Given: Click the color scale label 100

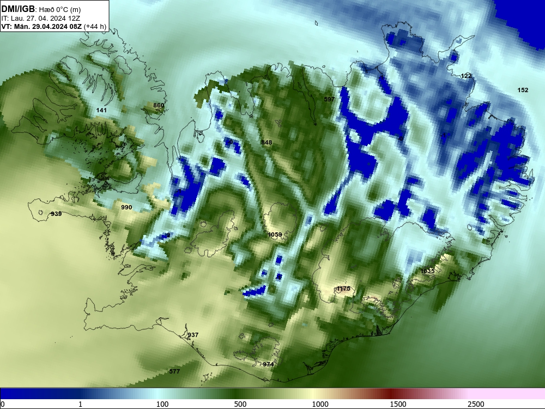Looking at the screenshot, I should click(x=162, y=404).
